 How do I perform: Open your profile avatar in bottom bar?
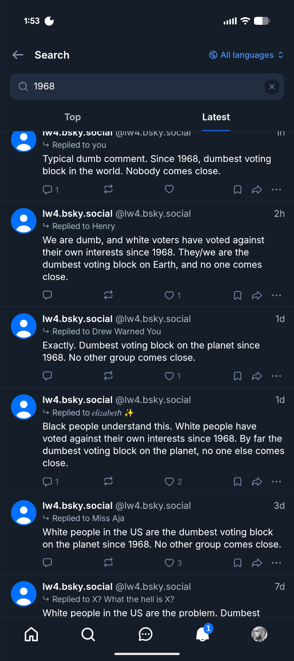coord(260,634)
